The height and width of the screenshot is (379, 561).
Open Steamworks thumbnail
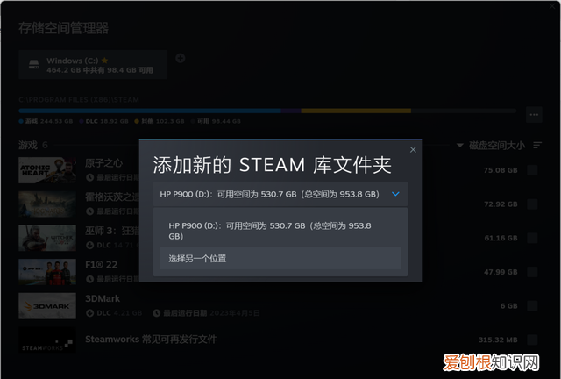(47, 340)
